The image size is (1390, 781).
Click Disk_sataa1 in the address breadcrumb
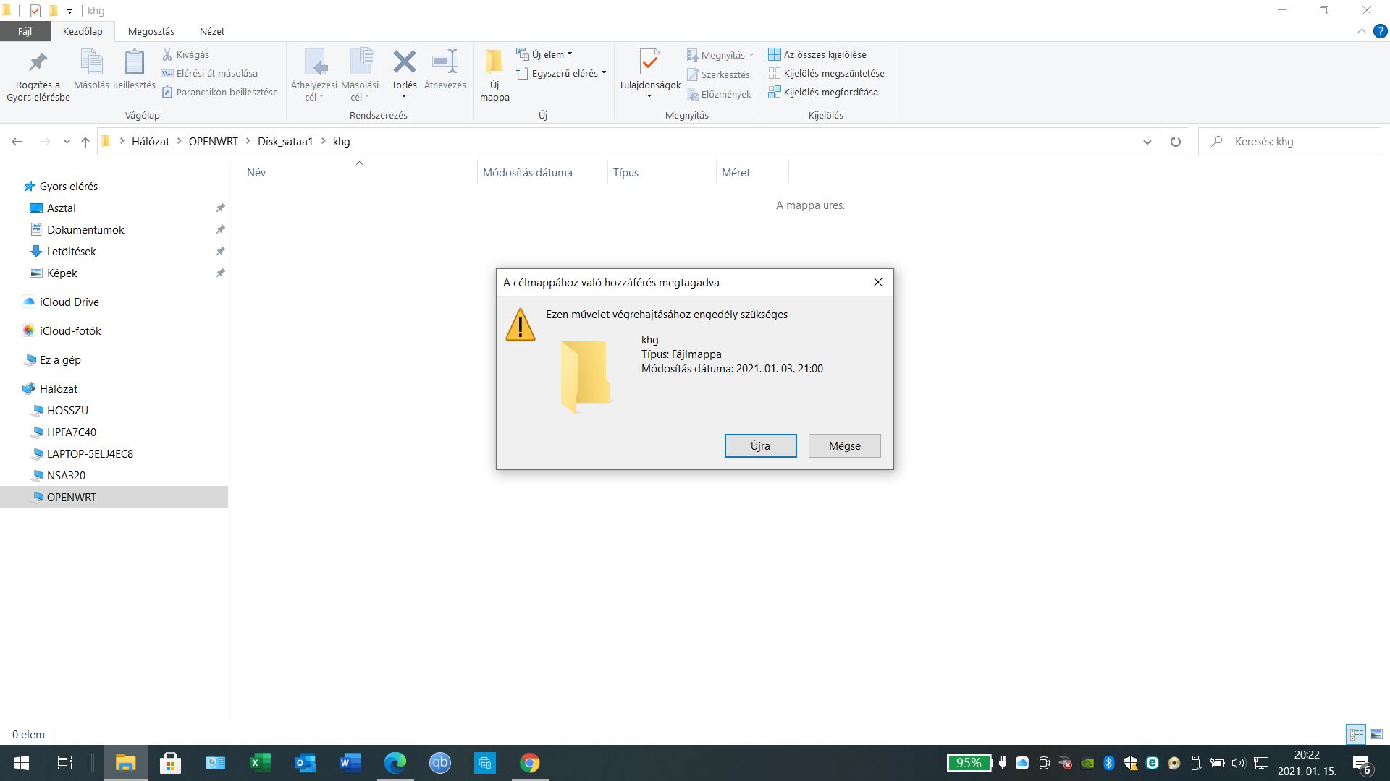pos(285,142)
